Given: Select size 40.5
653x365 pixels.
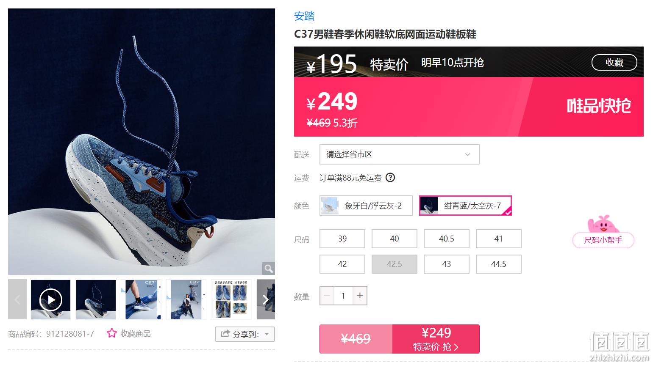Looking at the screenshot, I should [447, 239].
